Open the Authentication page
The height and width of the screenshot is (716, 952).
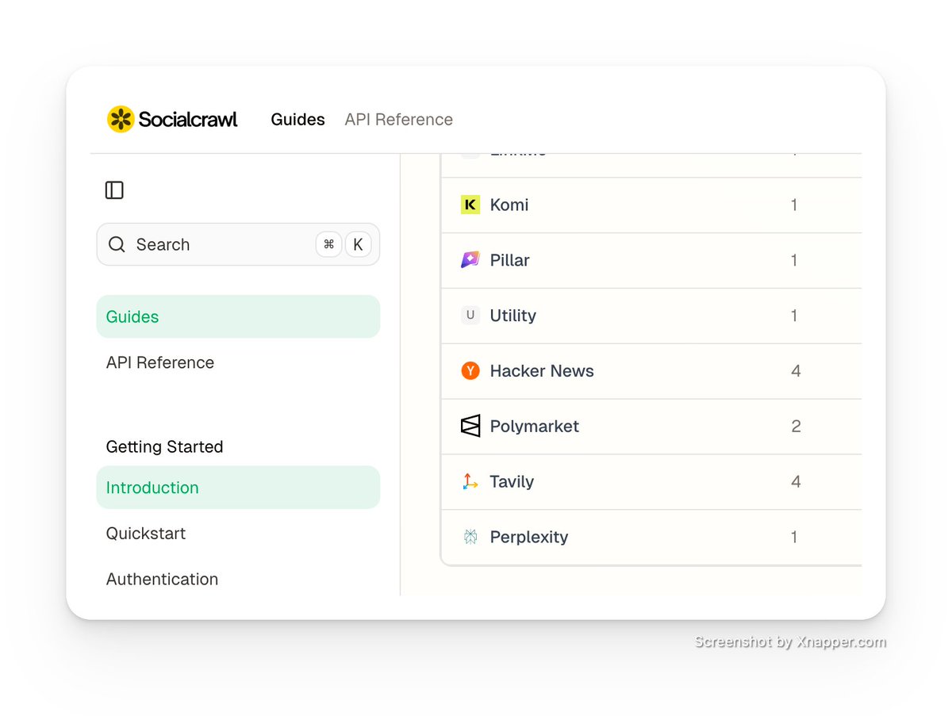[238, 580]
